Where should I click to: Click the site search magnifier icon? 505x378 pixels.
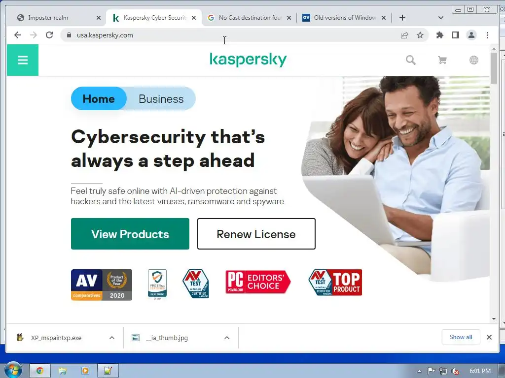(411, 60)
